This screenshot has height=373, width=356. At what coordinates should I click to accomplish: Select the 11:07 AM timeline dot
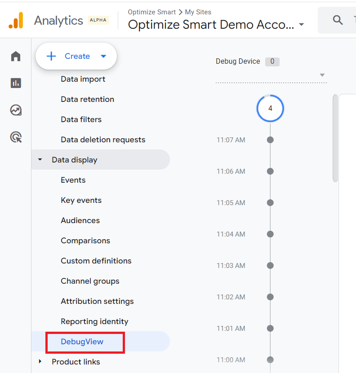tap(270, 140)
